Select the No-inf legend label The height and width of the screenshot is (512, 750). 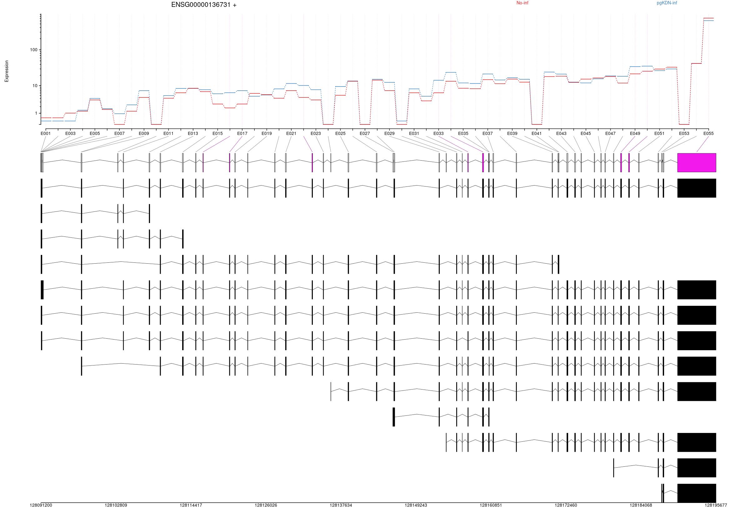pyautogui.click(x=522, y=3)
